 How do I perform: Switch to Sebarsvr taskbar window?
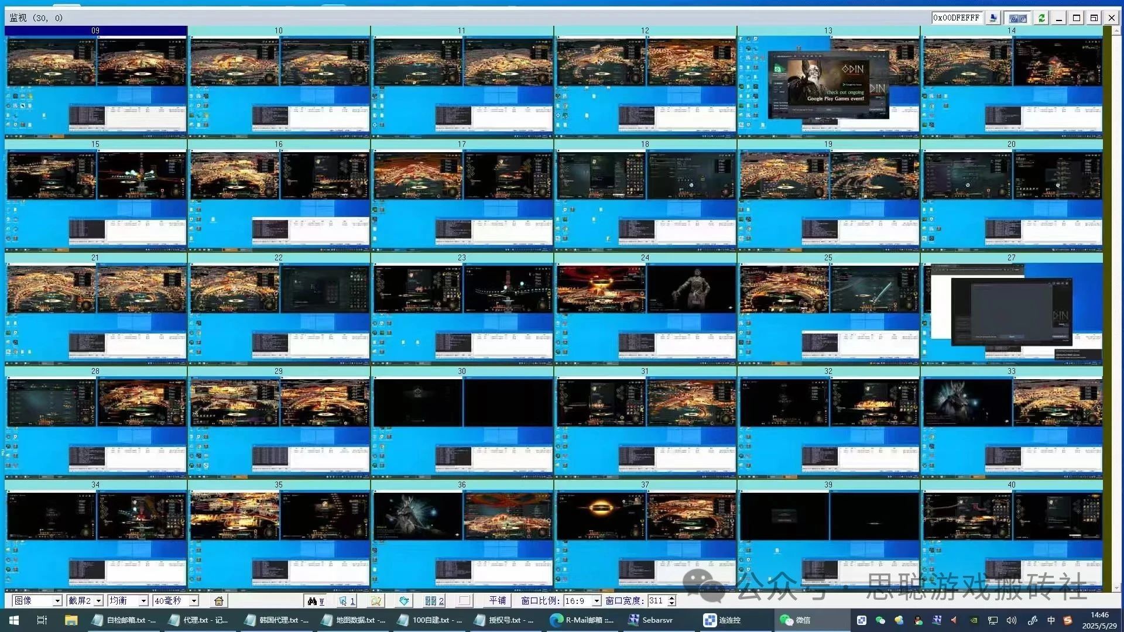[651, 620]
